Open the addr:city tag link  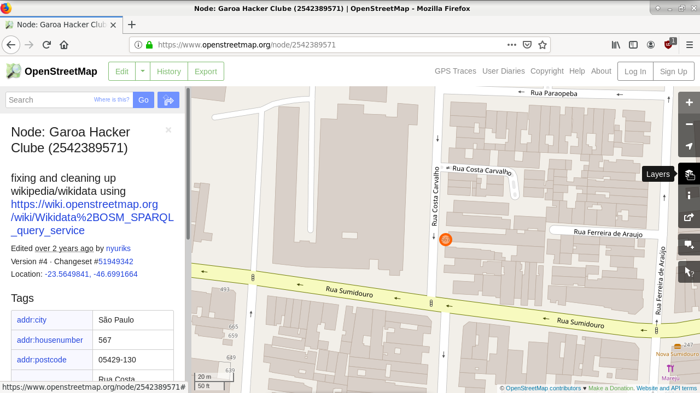[x=32, y=320]
